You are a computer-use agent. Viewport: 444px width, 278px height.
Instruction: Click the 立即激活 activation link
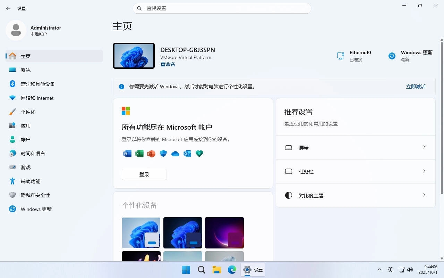coord(416,87)
